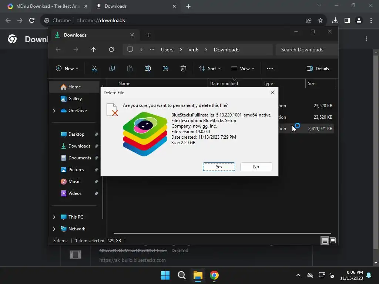
Task: Expand chevron after vm6 breadcrumb
Action: tap(206, 50)
